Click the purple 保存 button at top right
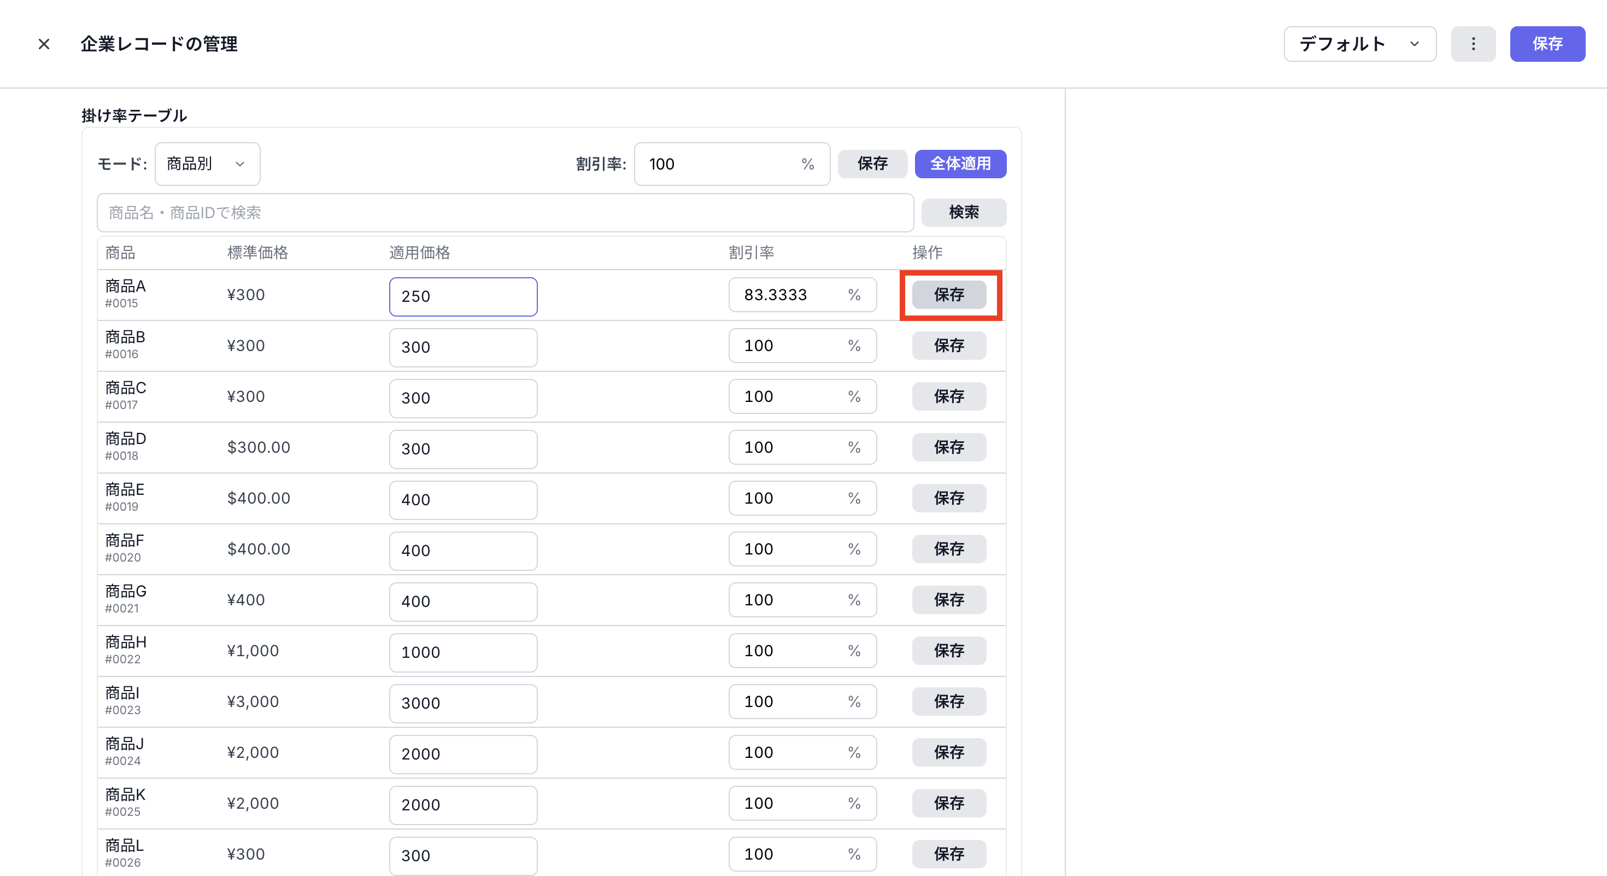 (x=1546, y=44)
